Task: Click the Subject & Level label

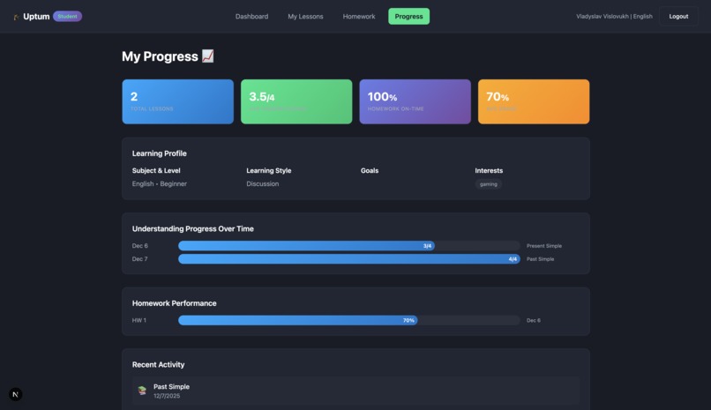Action: pyautogui.click(x=156, y=170)
